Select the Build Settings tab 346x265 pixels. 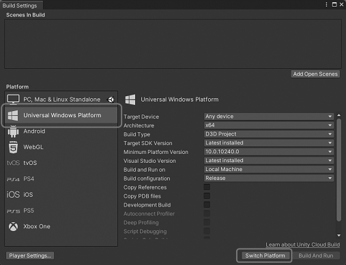tap(20, 5)
